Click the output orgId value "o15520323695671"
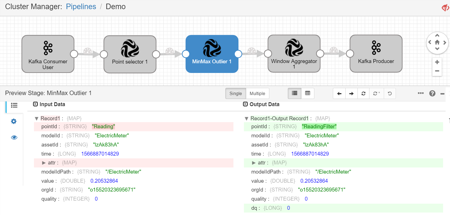The height and width of the screenshot is (215, 450). 322,190
